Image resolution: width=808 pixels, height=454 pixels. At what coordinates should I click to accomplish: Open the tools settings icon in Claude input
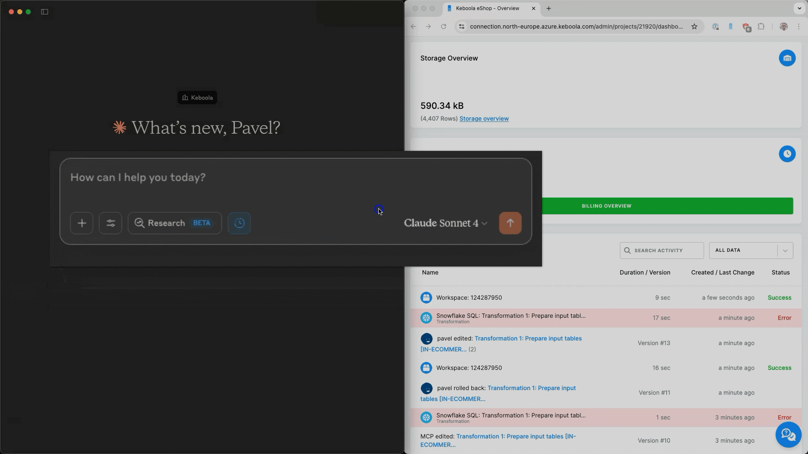(110, 223)
